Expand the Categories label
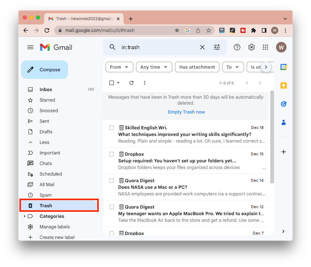The height and width of the screenshot is (267, 311). [24, 216]
